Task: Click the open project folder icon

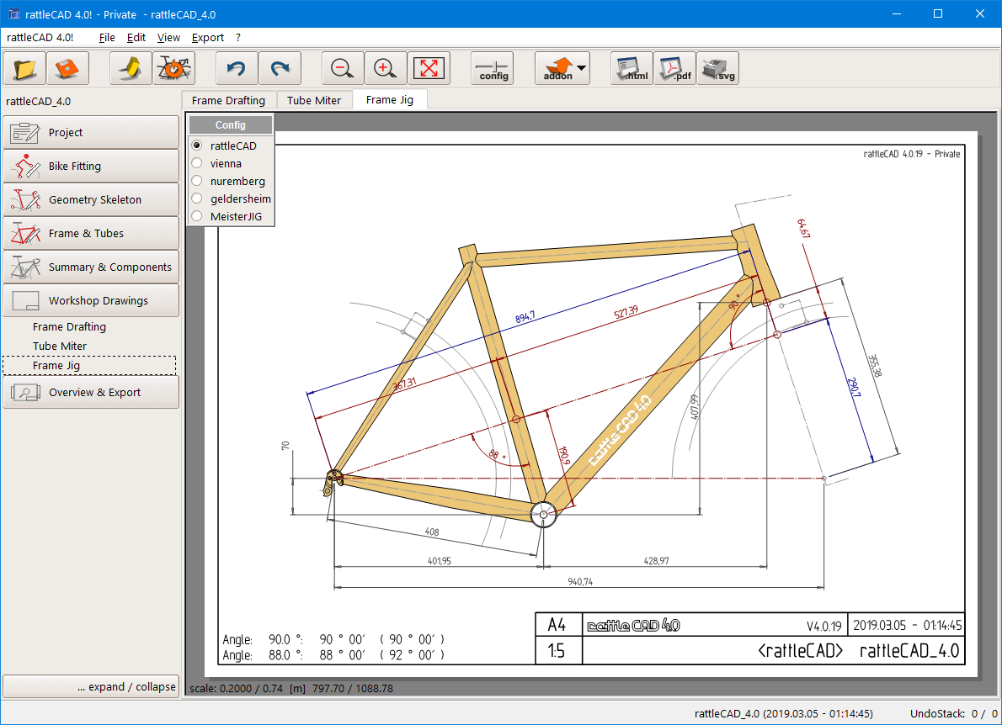Action: (25, 68)
